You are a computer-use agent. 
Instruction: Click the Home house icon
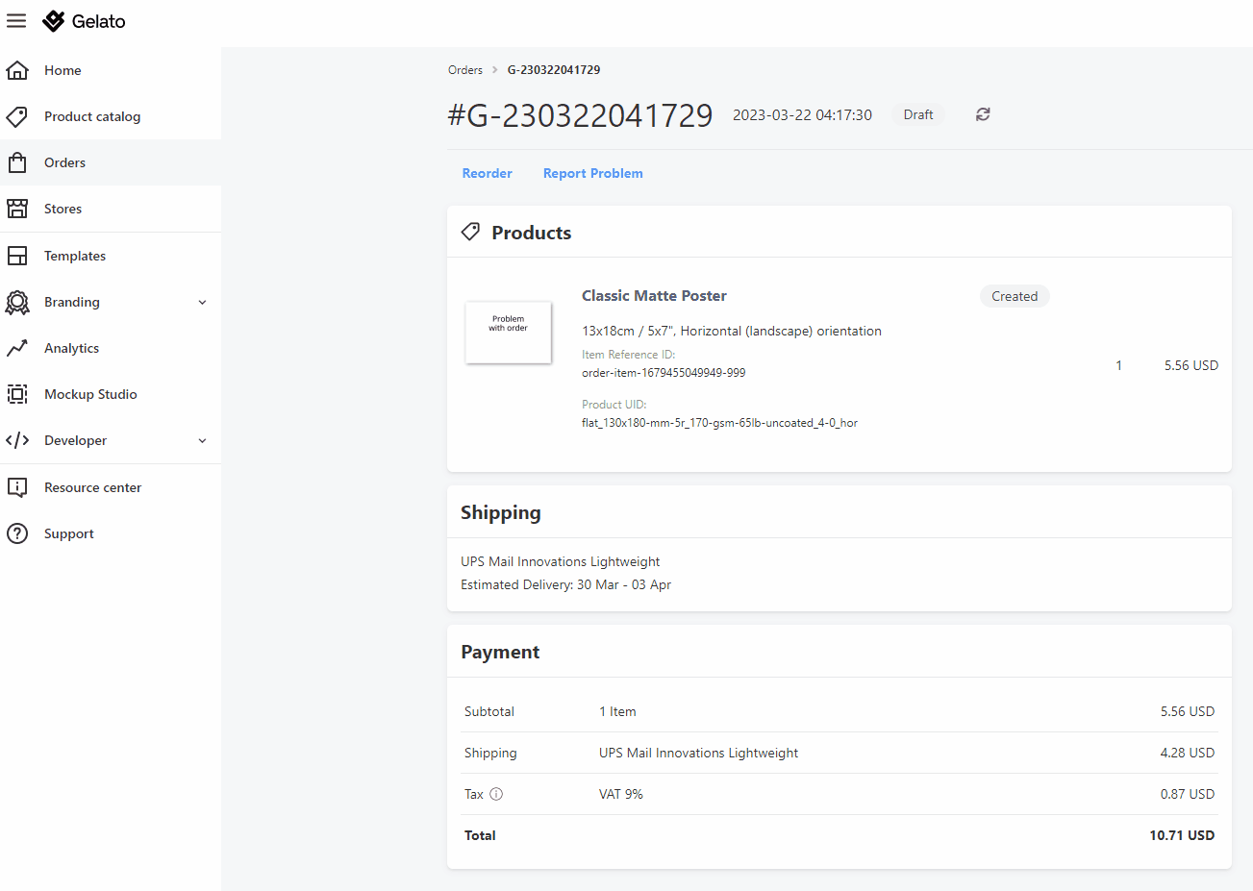click(x=17, y=70)
